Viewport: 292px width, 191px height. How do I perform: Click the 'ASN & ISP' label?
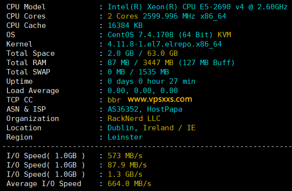point(26,110)
